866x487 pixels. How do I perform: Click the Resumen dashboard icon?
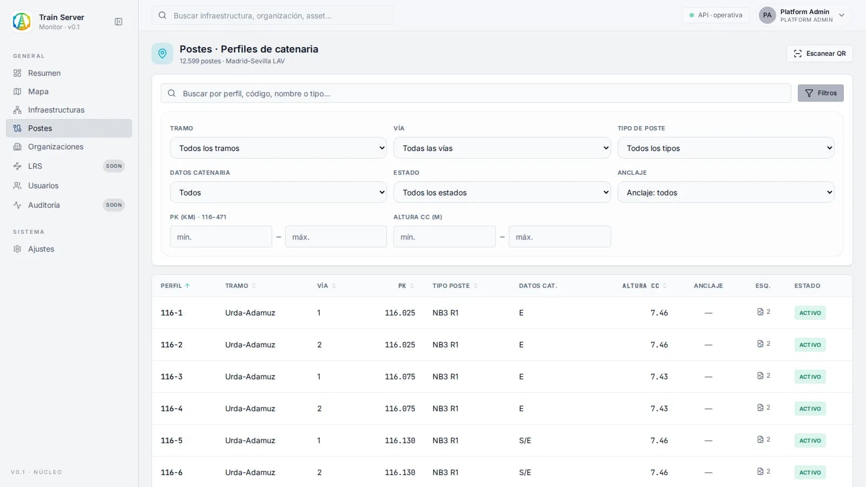17,73
